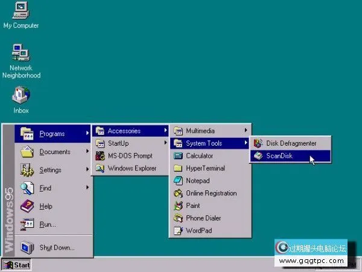362x272 pixels.
Task: Click the Phone Dialer icon
Action: [178, 218]
